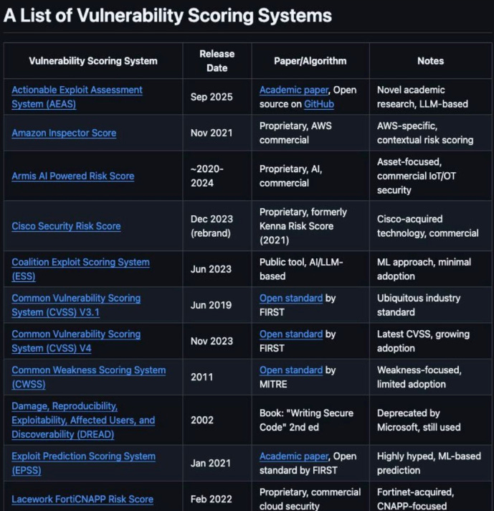The height and width of the screenshot is (511, 494).
Task: Open the CVSS V4 link
Action: tap(76, 341)
